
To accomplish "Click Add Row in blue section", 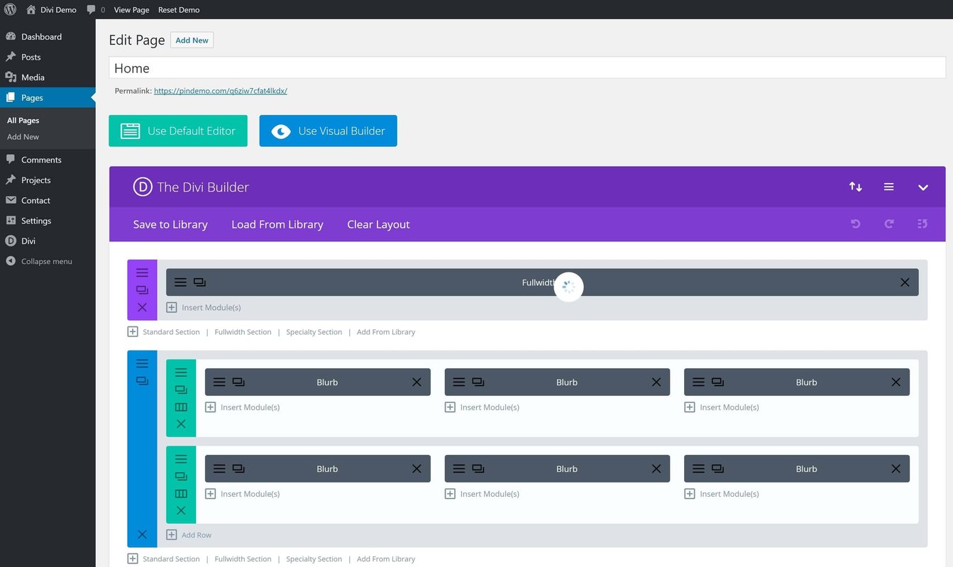I will point(189,535).
